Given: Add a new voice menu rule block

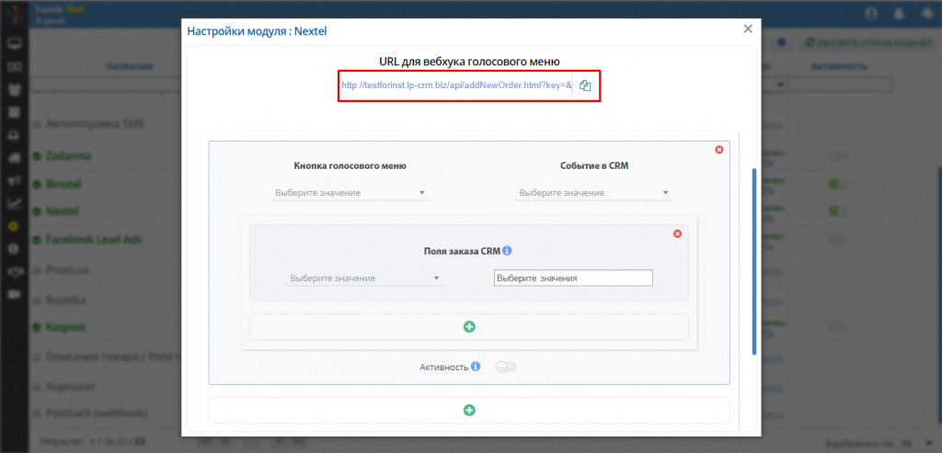Looking at the screenshot, I should (x=469, y=410).
